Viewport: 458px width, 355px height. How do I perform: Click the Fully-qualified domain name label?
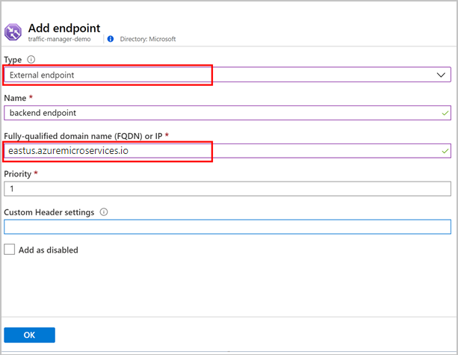(83, 135)
